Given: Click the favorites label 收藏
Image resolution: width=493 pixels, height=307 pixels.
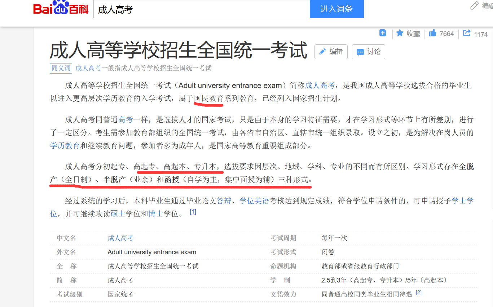Looking at the screenshot, I should [413, 34].
